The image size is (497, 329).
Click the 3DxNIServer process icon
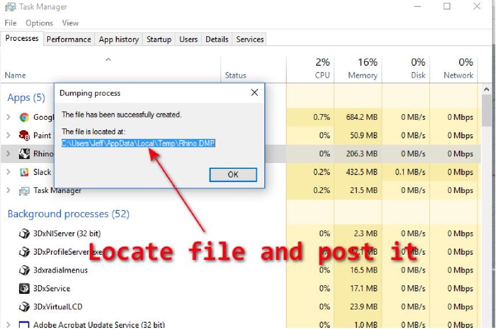coord(24,233)
